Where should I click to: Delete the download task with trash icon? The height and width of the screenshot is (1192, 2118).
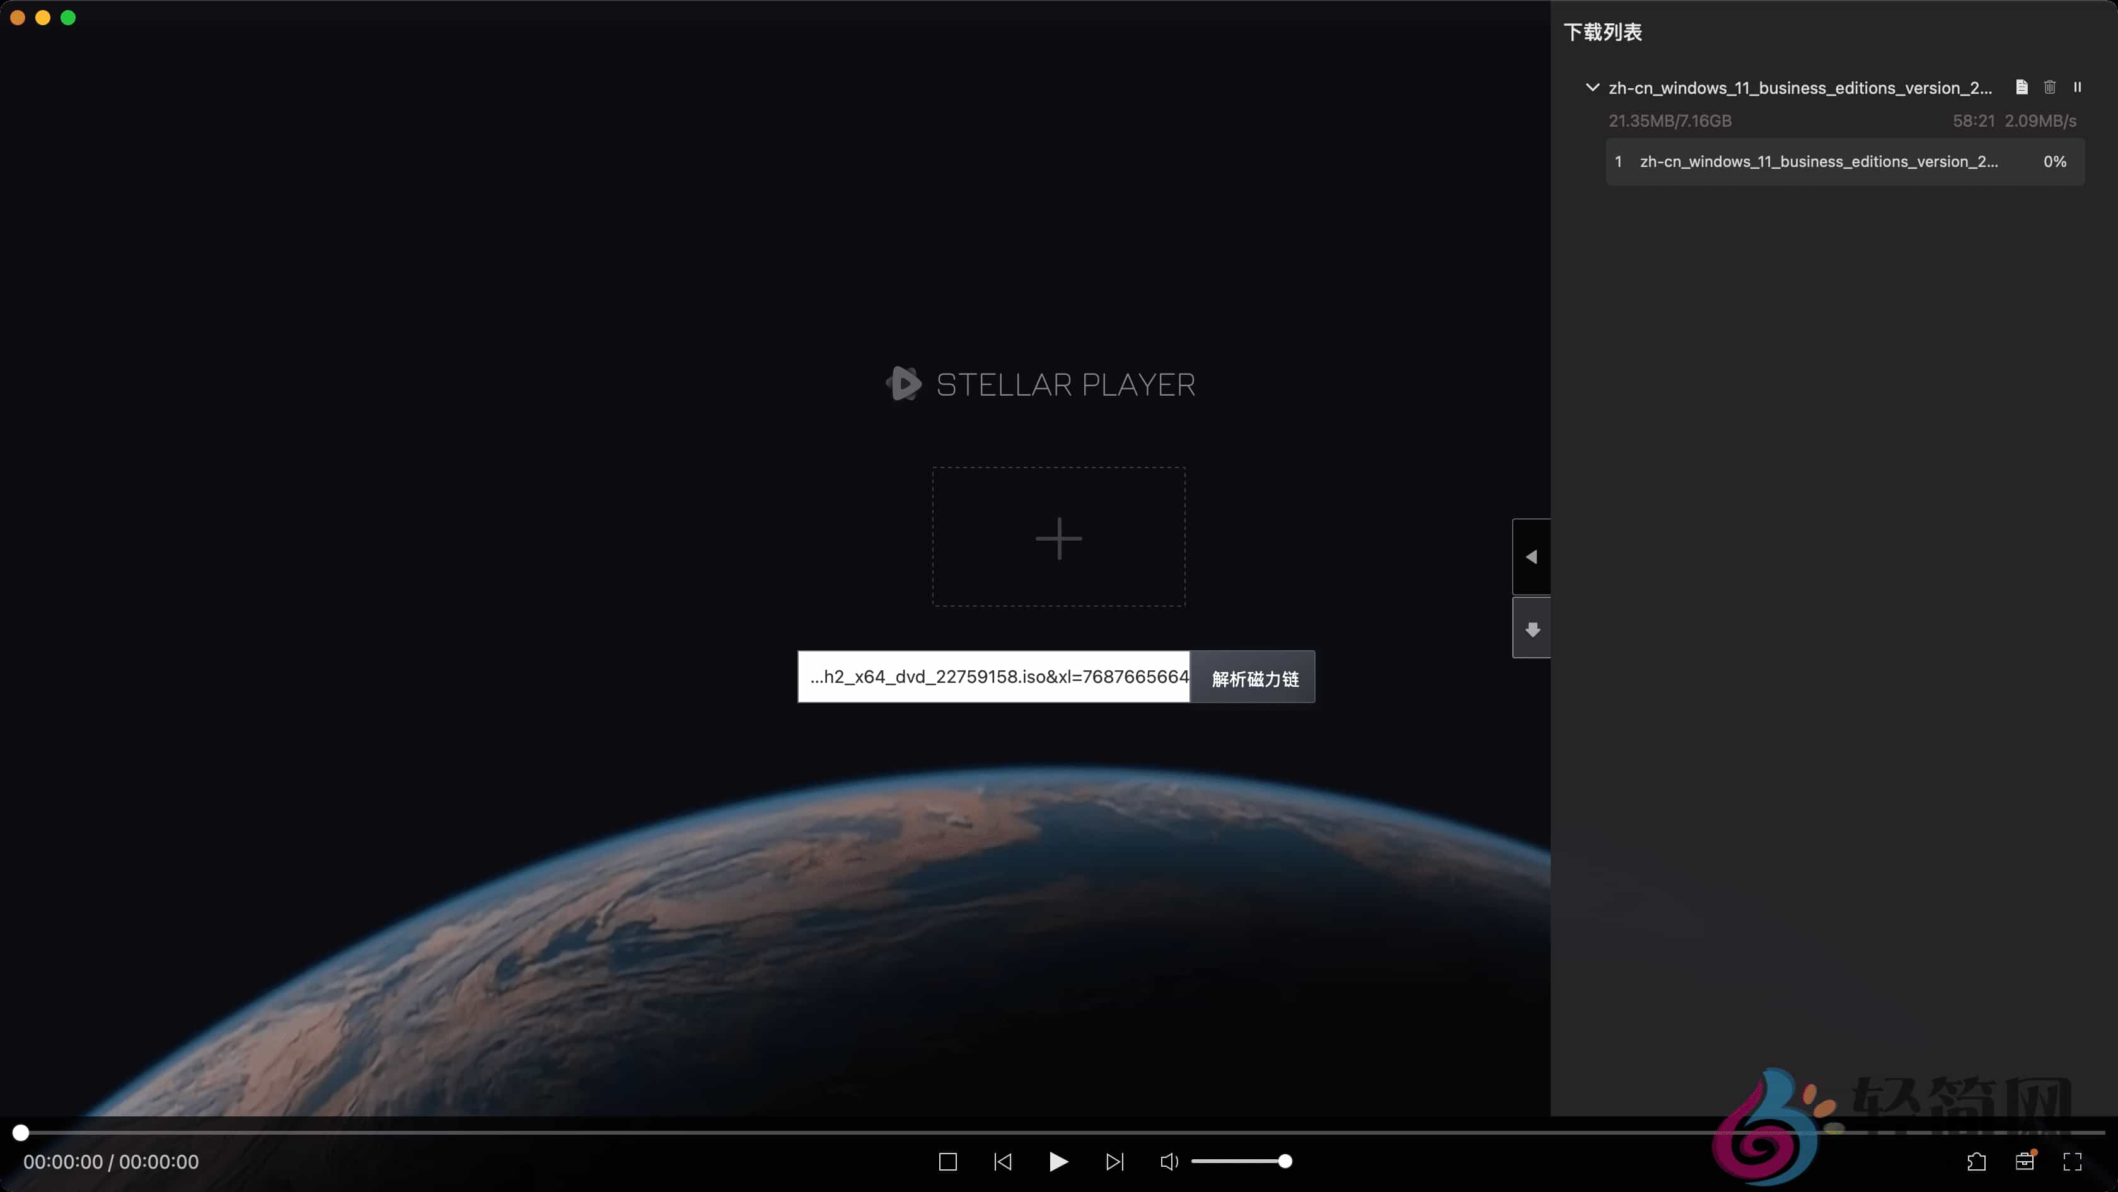coord(2049,87)
